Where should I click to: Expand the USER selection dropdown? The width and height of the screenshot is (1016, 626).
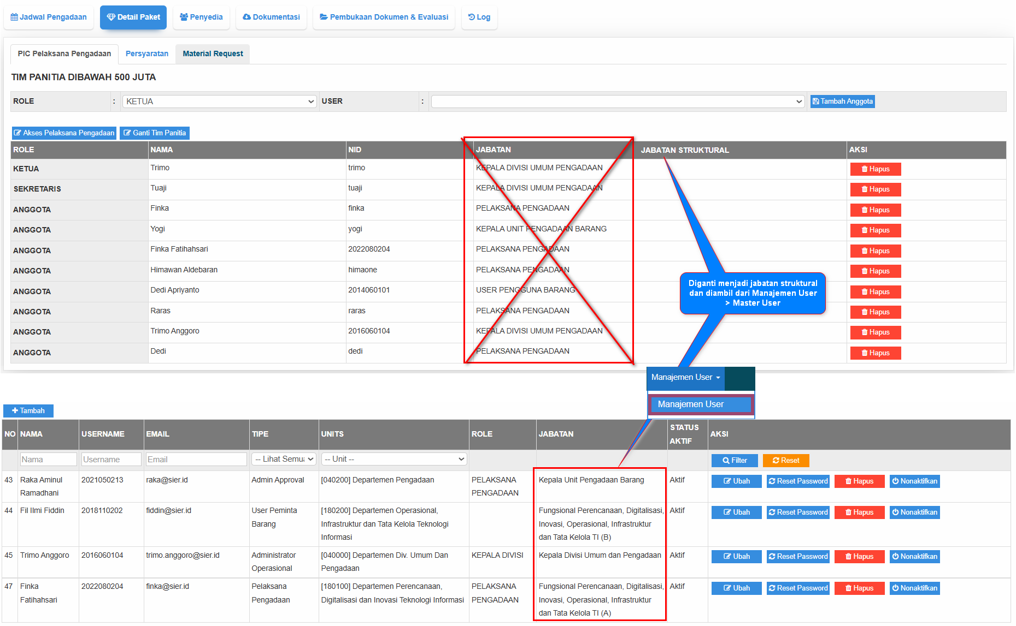click(617, 102)
